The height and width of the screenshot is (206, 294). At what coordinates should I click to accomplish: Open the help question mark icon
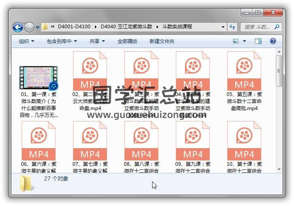[272, 41]
